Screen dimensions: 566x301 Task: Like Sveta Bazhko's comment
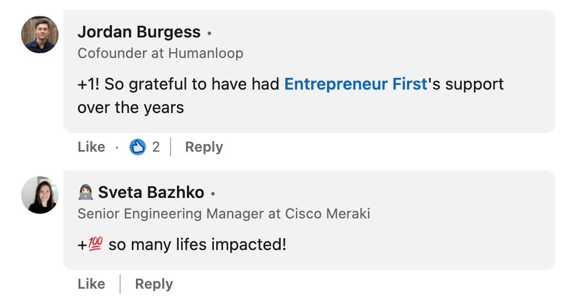91,284
